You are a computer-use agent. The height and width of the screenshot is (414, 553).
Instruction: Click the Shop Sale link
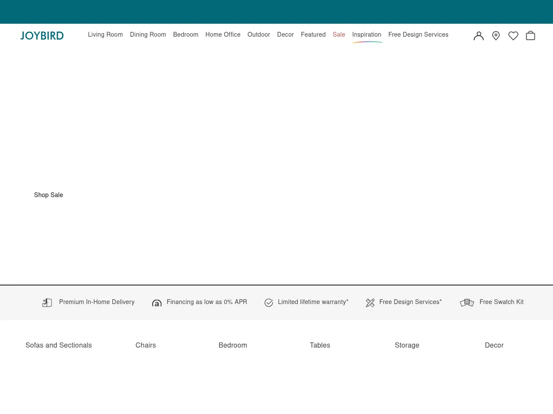tap(48, 195)
